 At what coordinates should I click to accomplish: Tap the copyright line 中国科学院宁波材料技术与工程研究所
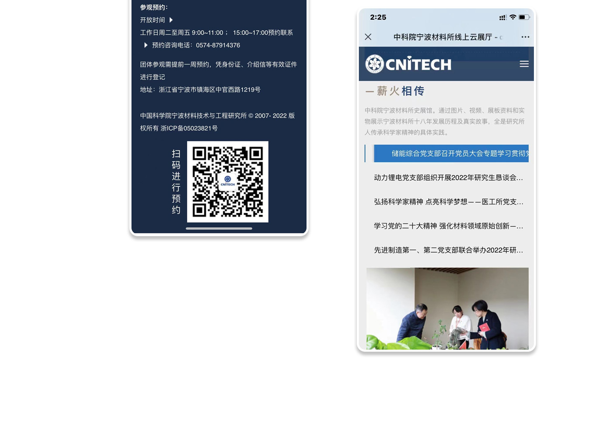tap(217, 122)
